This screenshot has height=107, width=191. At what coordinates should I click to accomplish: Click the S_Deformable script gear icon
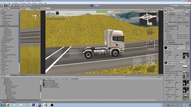coord(188,44)
